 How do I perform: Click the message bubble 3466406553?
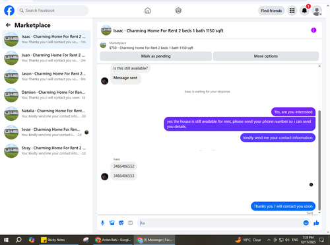coord(123,176)
